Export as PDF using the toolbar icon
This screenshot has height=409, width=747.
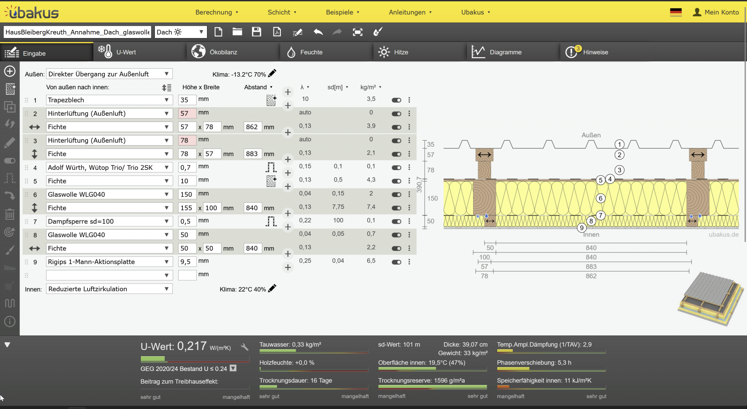click(x=277, y=32)
